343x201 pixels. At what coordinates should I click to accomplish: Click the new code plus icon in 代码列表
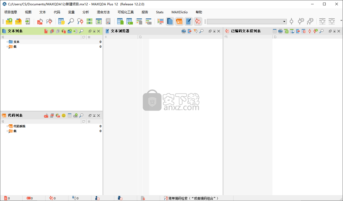(75, 116)
